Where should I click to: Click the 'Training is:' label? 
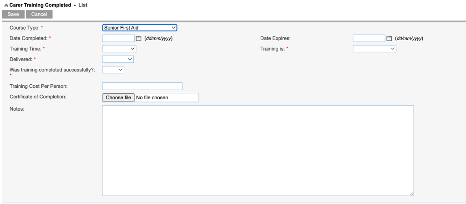(273, 48)
